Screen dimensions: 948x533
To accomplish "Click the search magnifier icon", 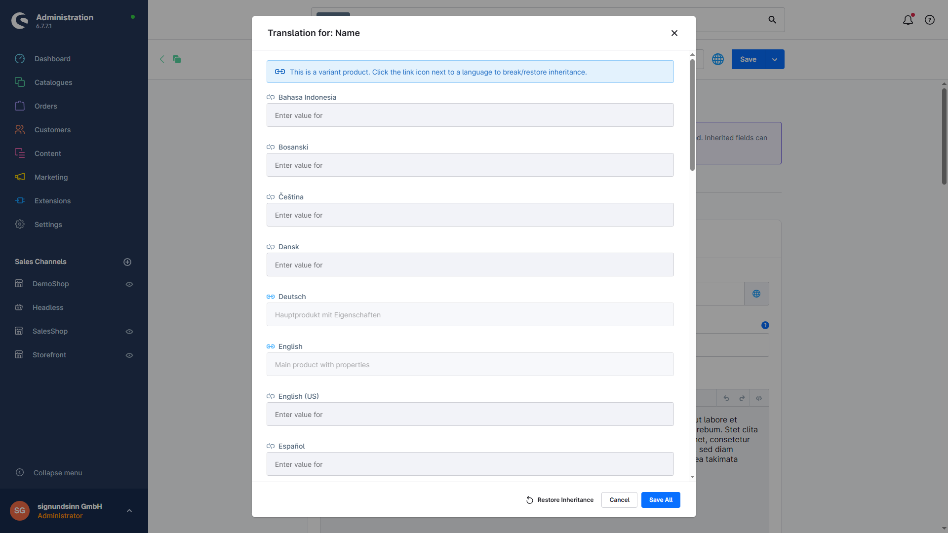I will 772,20.
